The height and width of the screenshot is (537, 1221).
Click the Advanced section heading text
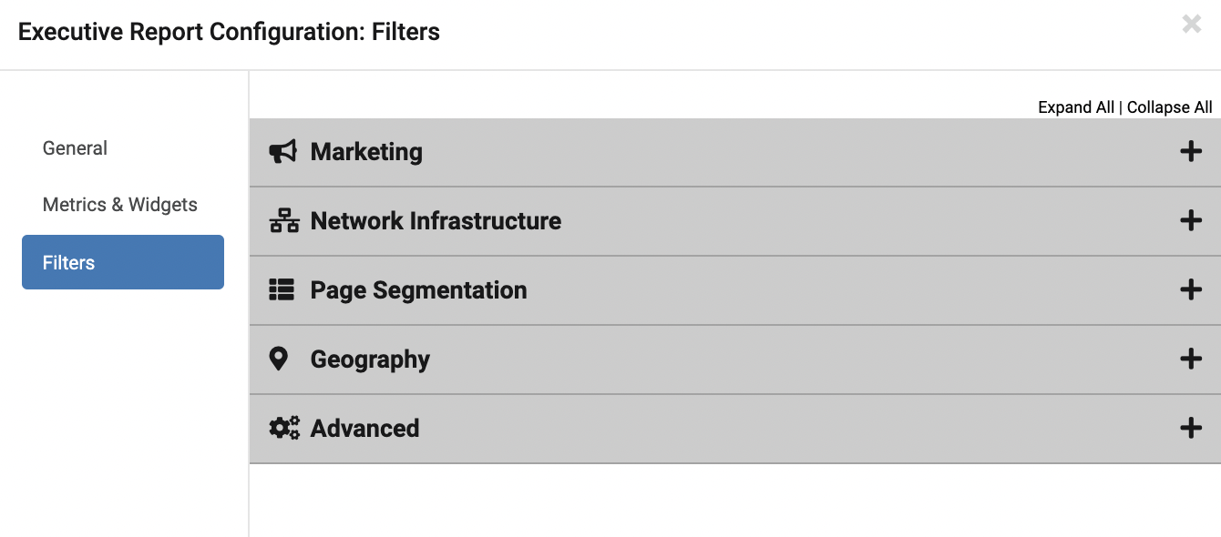364,429
